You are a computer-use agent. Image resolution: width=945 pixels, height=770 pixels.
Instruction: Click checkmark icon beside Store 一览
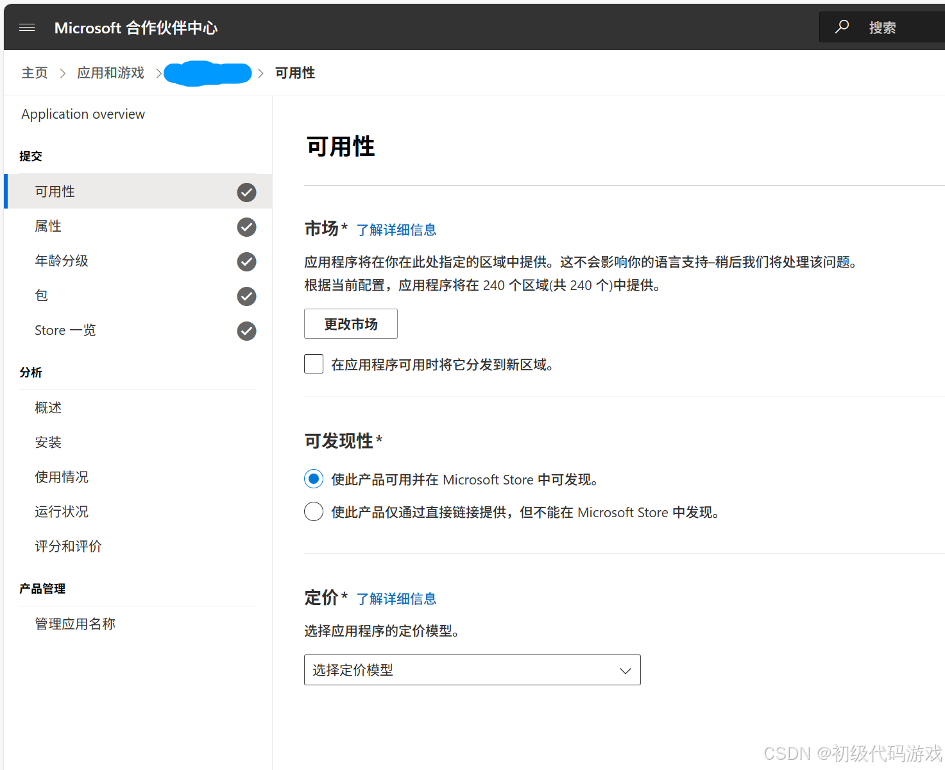click(x=246, y=330)
